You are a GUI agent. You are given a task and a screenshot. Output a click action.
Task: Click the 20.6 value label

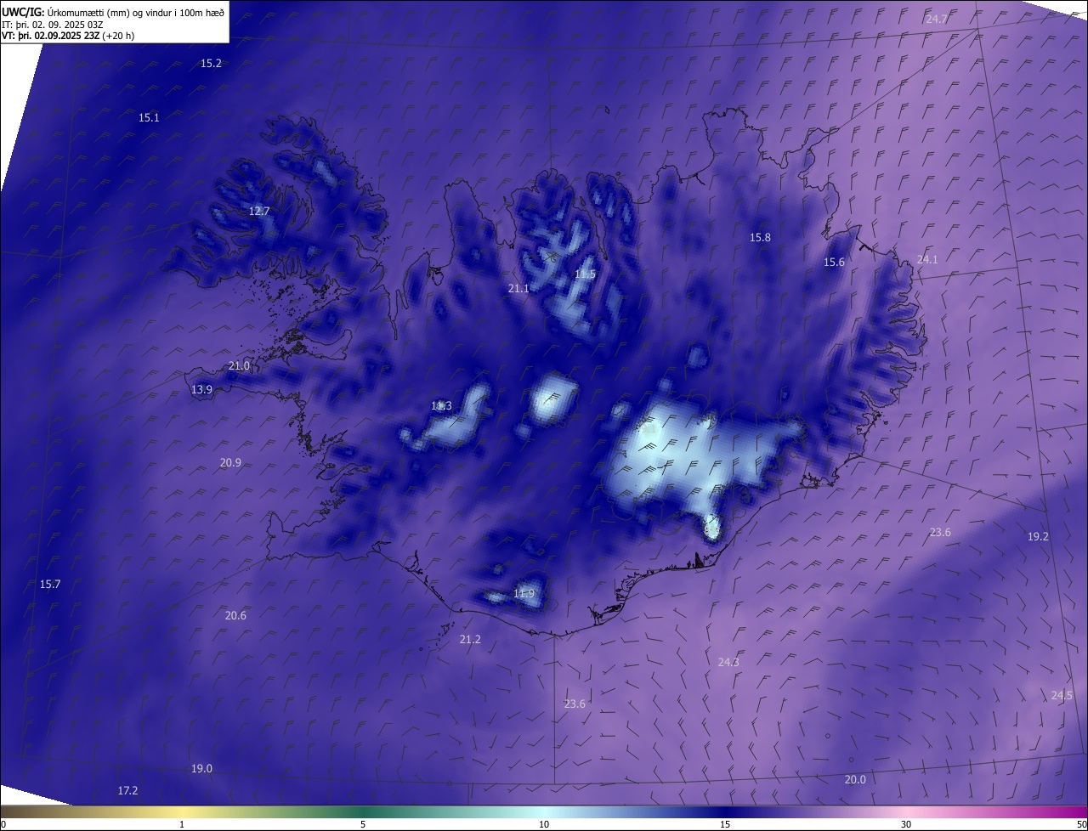(235, 616)
